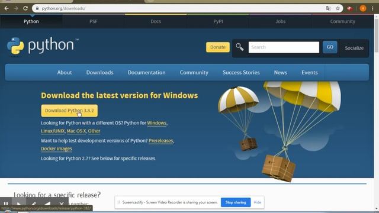Open the Prereleases link
379x213 pixels.
(x=160, y=141)
